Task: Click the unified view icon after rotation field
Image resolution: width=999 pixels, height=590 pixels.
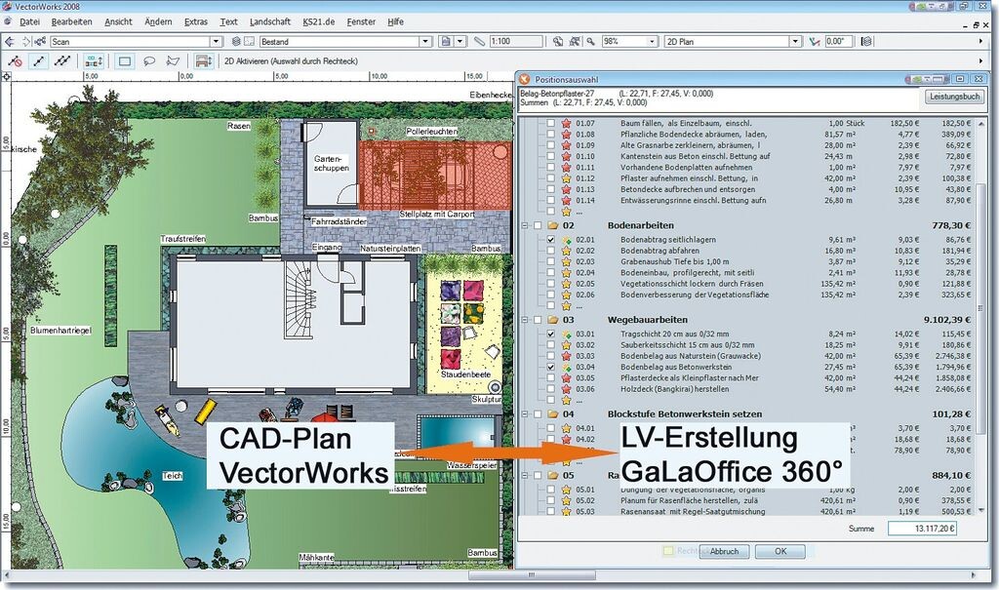Action: pyautogui.click(x=866, y=41)
